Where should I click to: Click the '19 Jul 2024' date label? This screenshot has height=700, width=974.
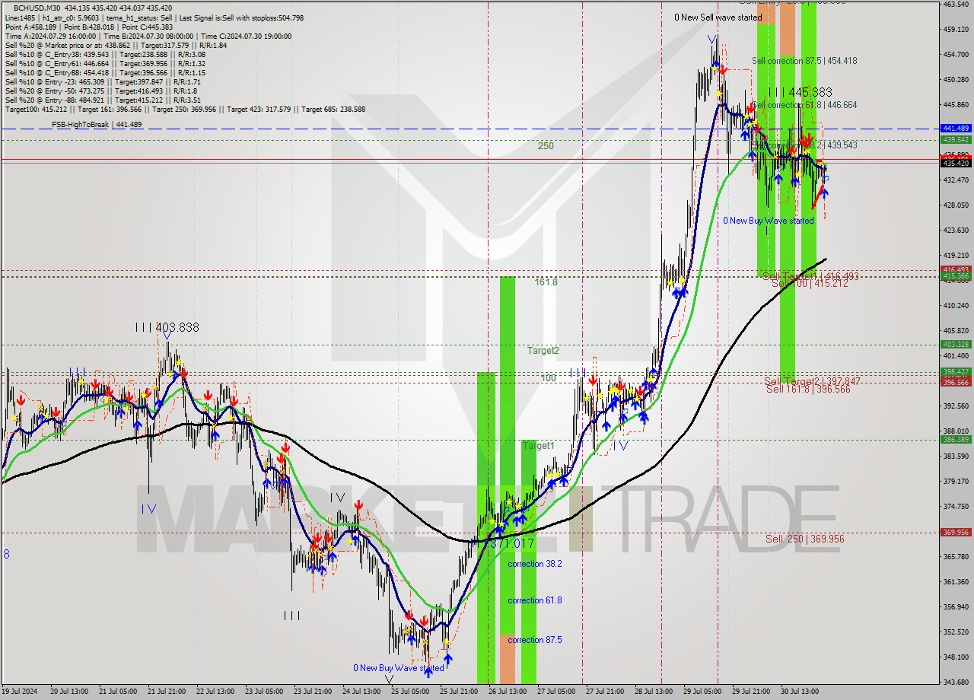click(x=21, y=692)
